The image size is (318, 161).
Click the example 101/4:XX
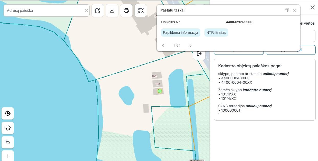tap(228, 94)
